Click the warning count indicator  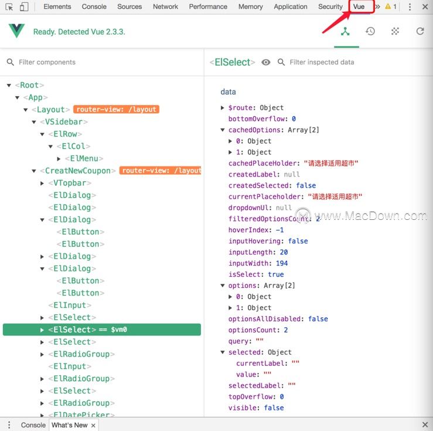(391, 6)
